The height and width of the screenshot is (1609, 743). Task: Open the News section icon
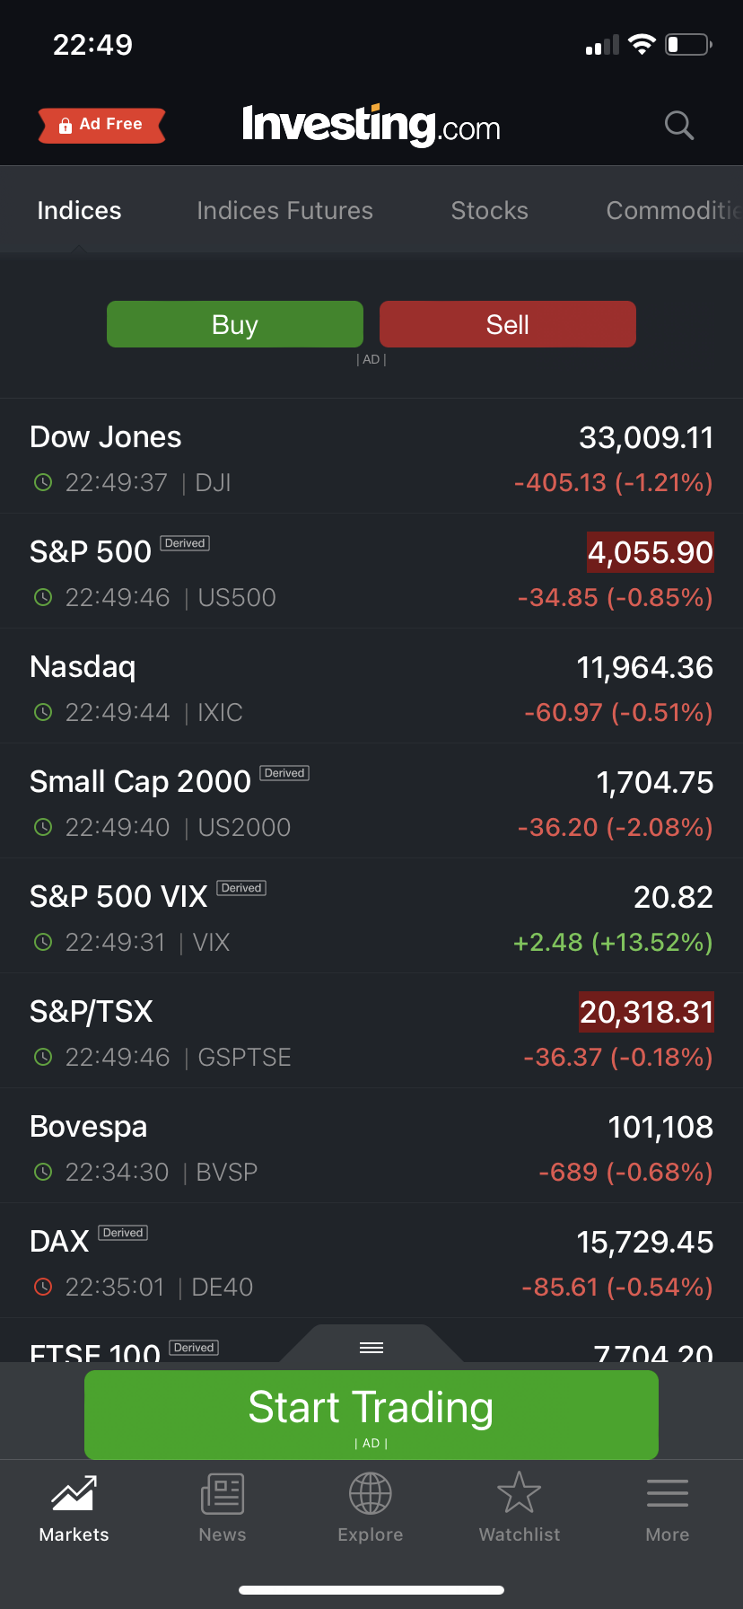click(x=223, y=1494)
